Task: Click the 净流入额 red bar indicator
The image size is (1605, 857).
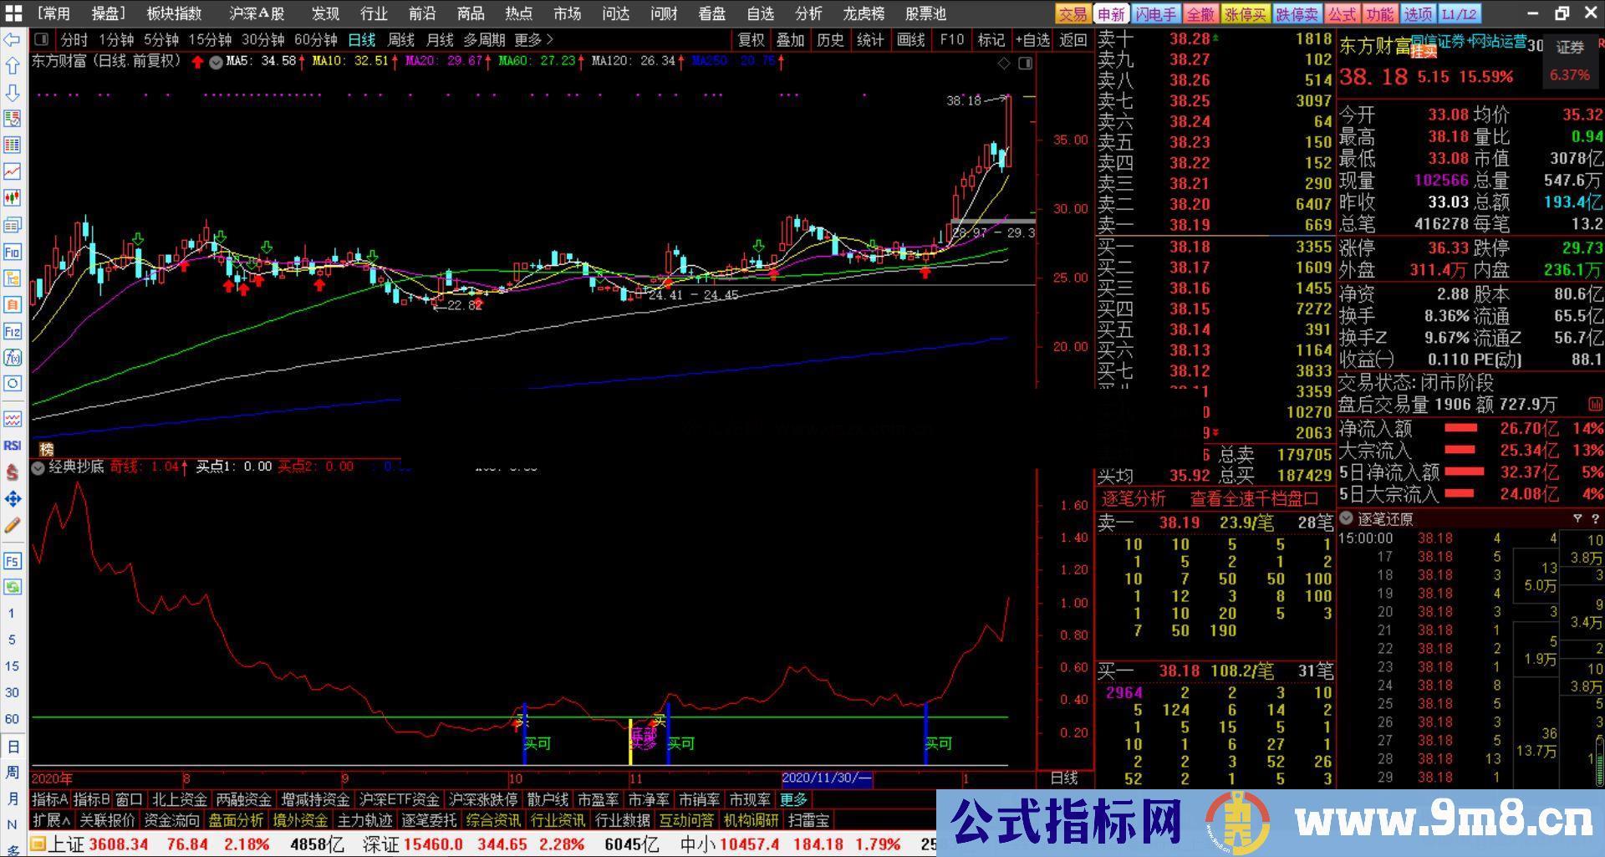Action: (1460, 429)
